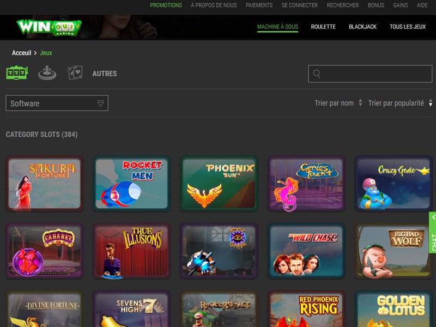The image size is (436, 327).
Task: Toggle the Trier par popularité sort arrows
Action: pos(431,103)
